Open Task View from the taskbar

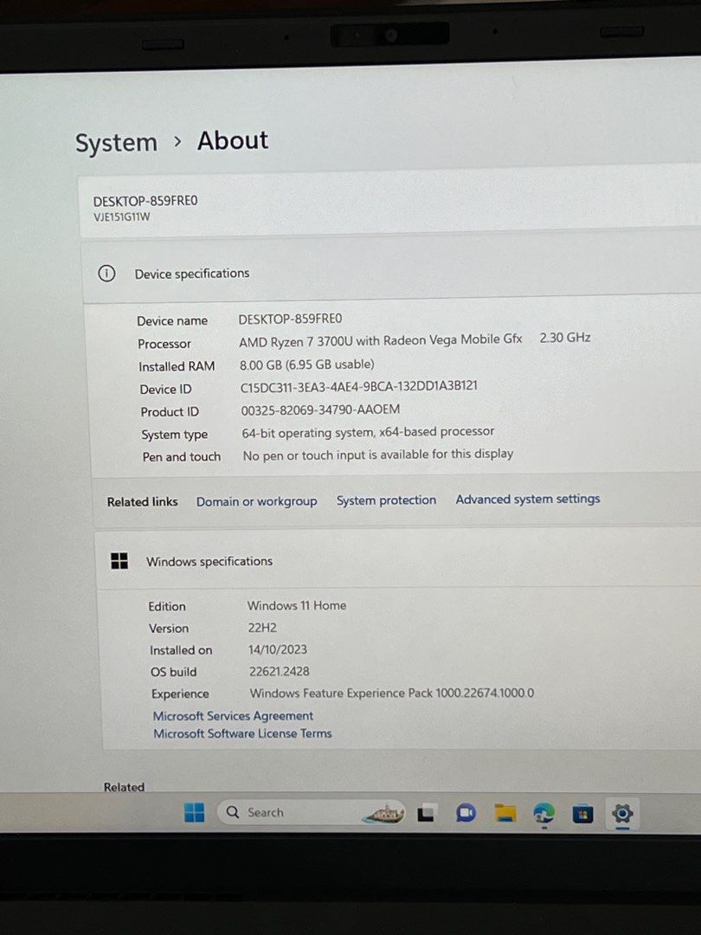point(426,813)
